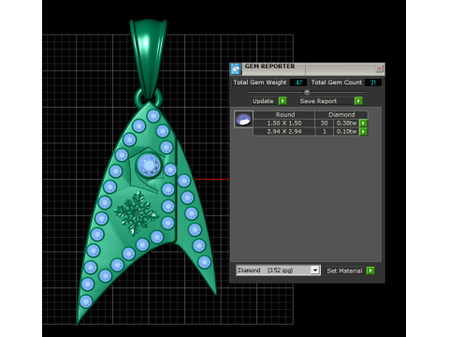The height and width of the screenshot is (337, 449).
Task: Click the collapse handle below Total Gem Weight
Action: [x=307, y=92]
